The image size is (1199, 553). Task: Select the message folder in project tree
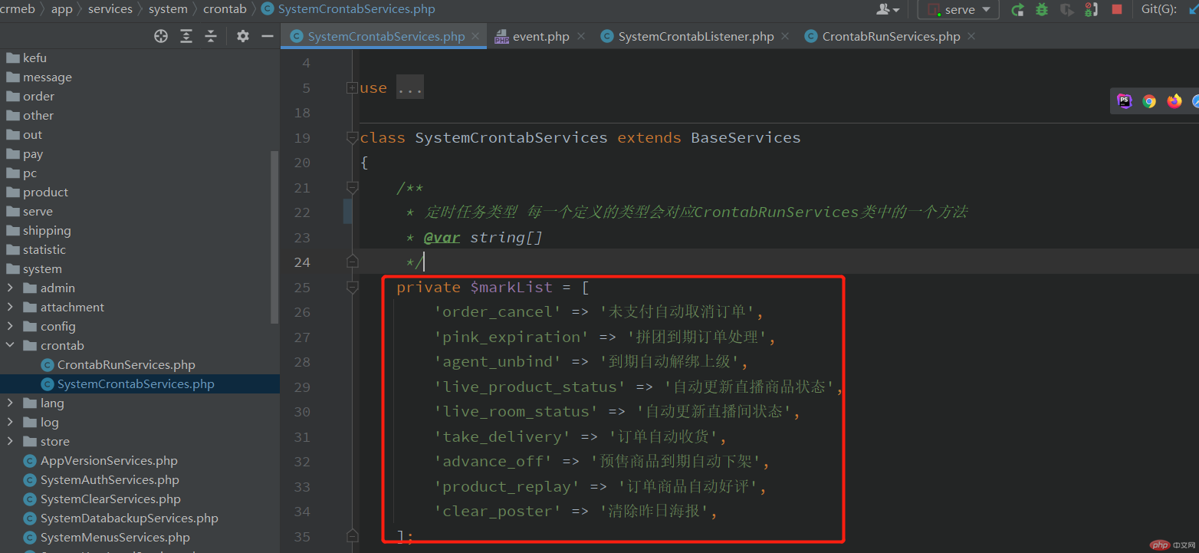coord(48,77)
